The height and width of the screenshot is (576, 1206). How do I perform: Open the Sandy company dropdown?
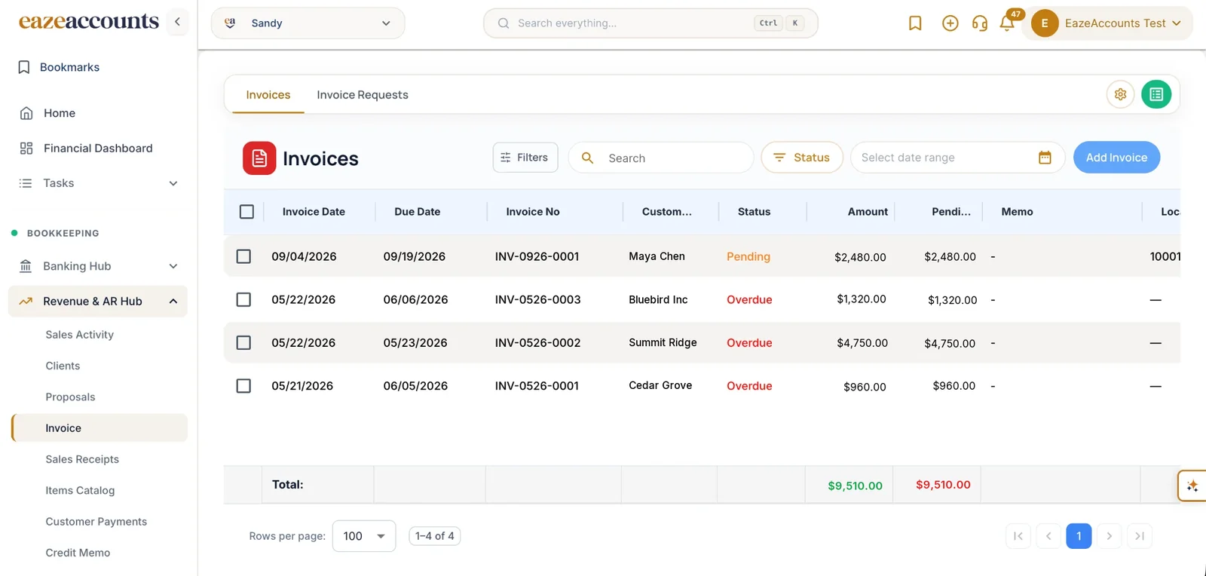click(x=308, y=23)
